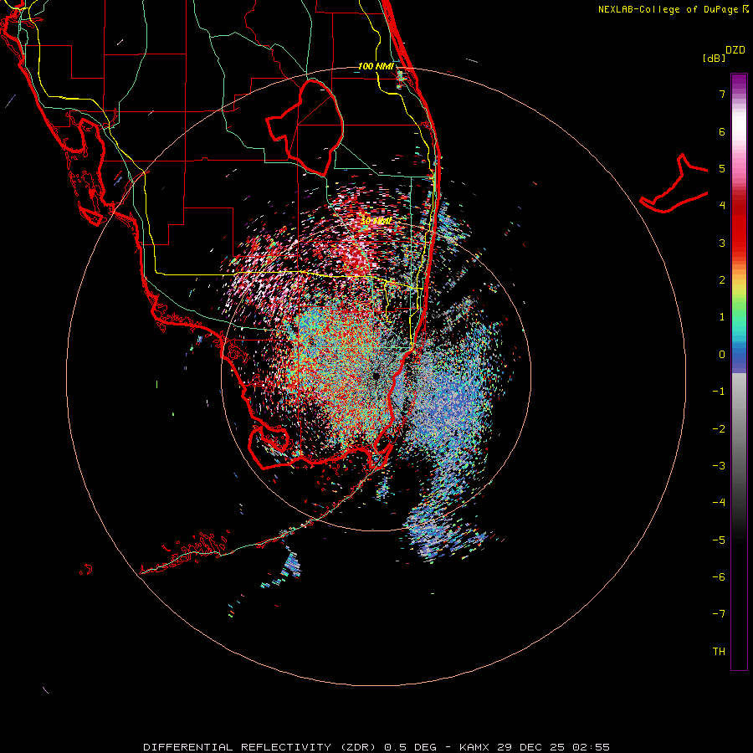Screen dimensions: 753x753
Task: Click the 5 tick label on color scale
Action: pyautogui.click(x=722, y=168)
